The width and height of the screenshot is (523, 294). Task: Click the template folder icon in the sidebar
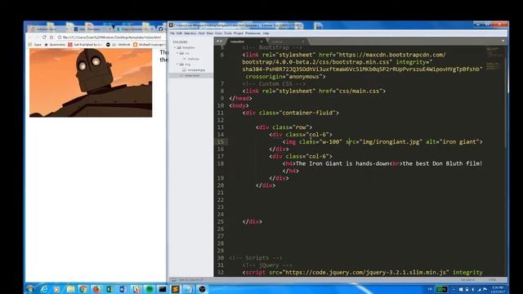click(x=180, y=47)
